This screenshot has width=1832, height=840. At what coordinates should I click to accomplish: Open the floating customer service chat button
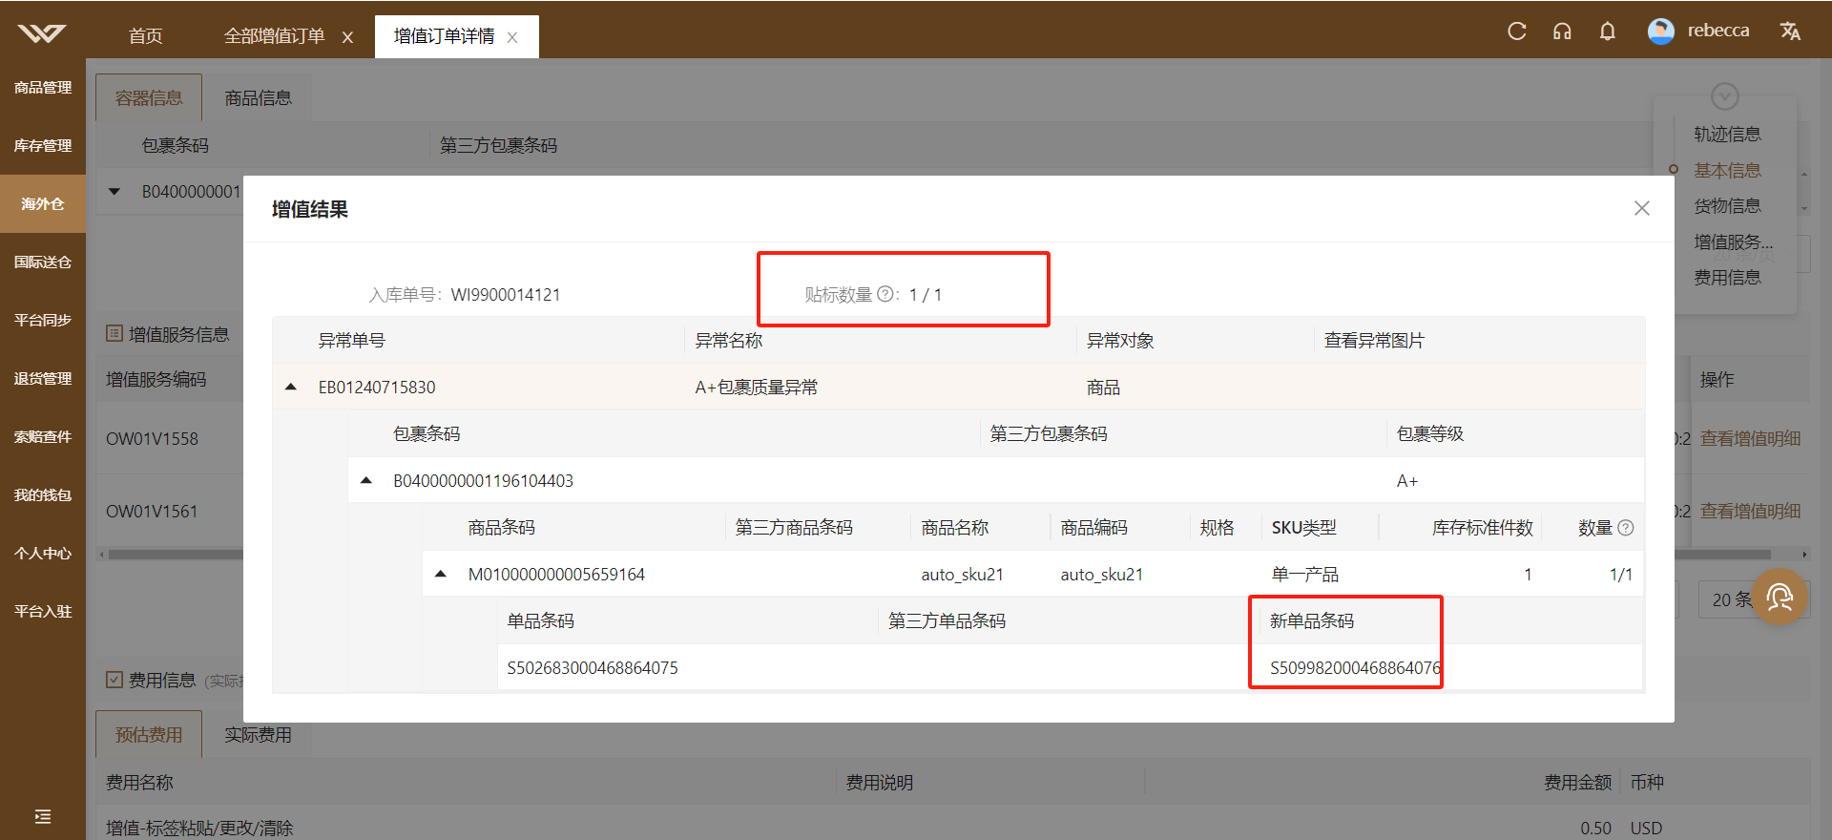(x=1780, y=598)
